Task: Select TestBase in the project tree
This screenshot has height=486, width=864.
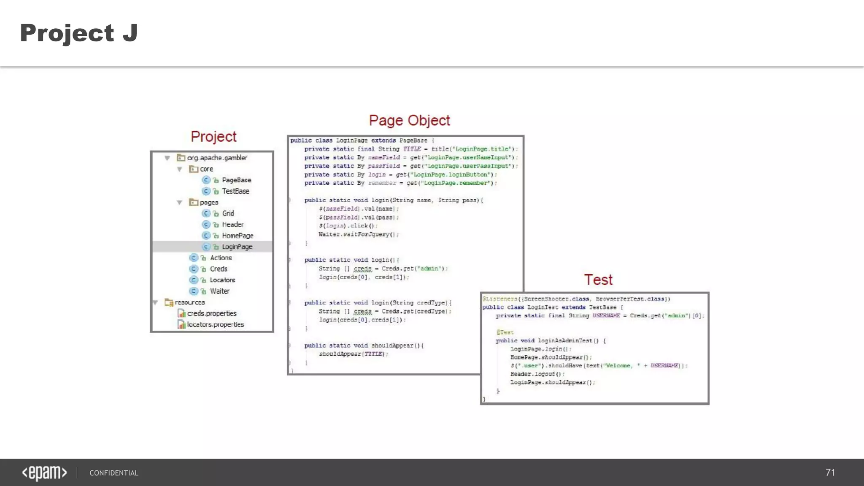Action: pos(235,191)
